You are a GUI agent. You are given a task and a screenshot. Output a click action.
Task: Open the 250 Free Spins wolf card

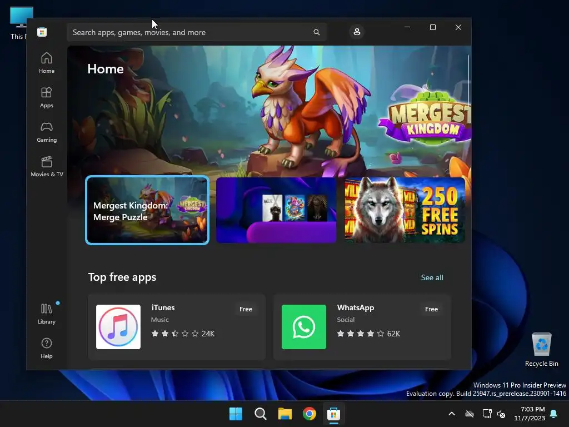click(405, 210)
